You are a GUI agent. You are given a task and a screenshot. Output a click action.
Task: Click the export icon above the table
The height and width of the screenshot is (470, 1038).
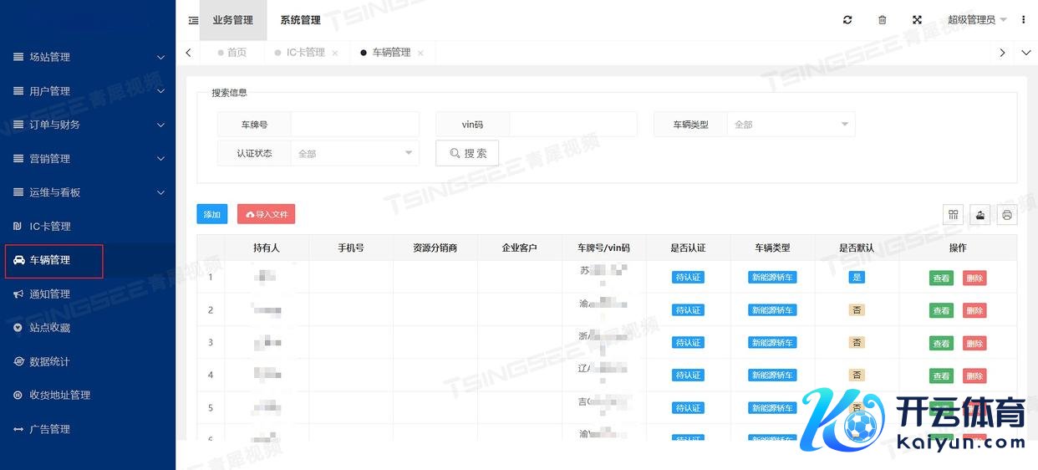click(x=980, y=215)
